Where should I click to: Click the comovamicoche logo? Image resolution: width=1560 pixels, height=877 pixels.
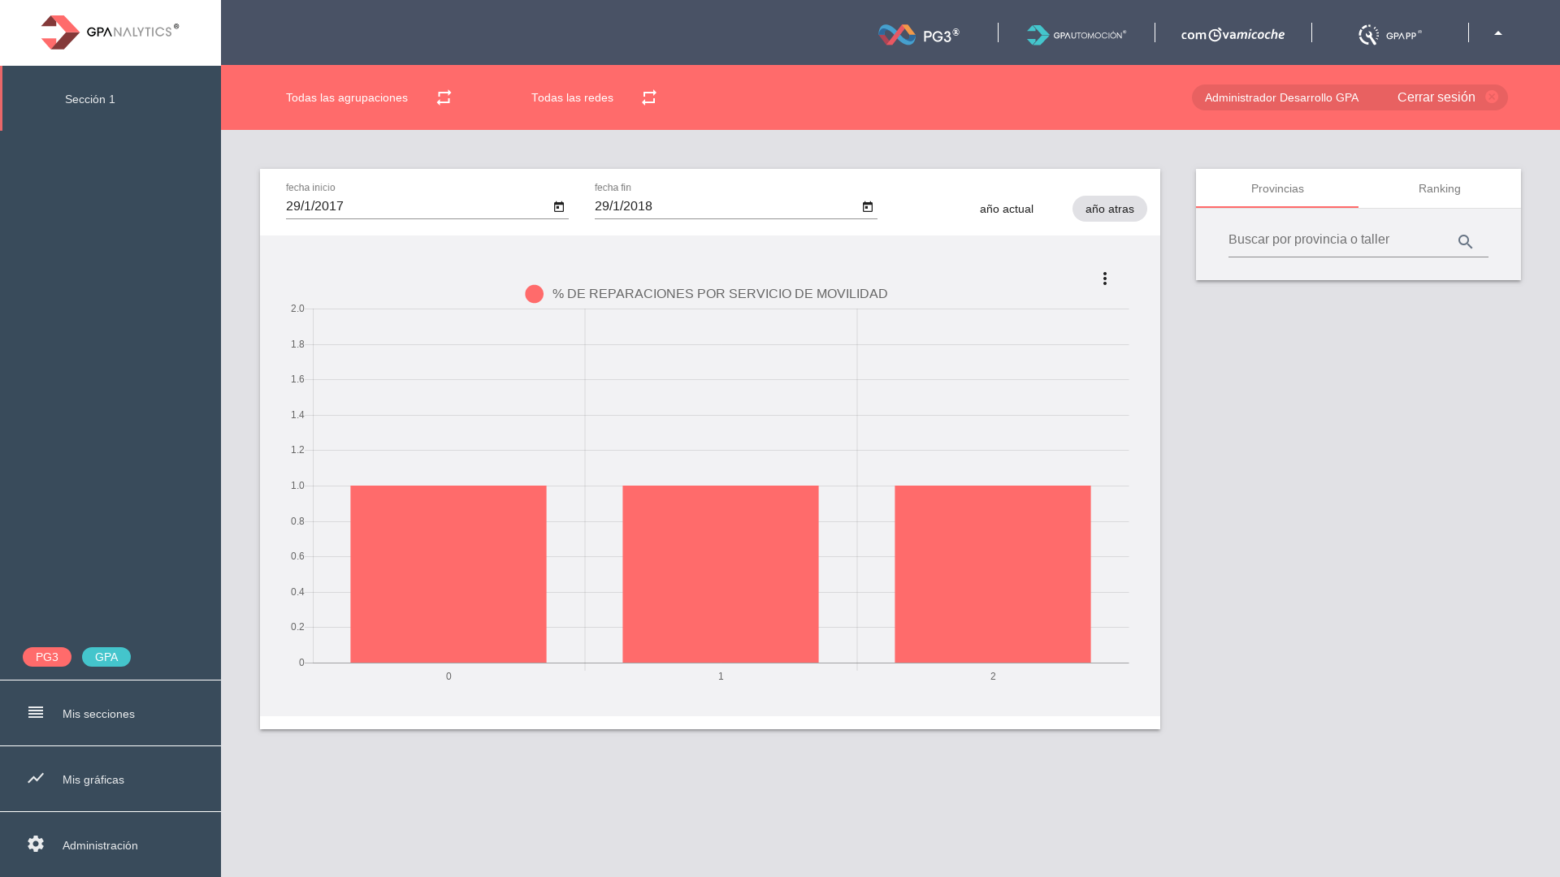pyautogui.click(x=1233, y=34)
